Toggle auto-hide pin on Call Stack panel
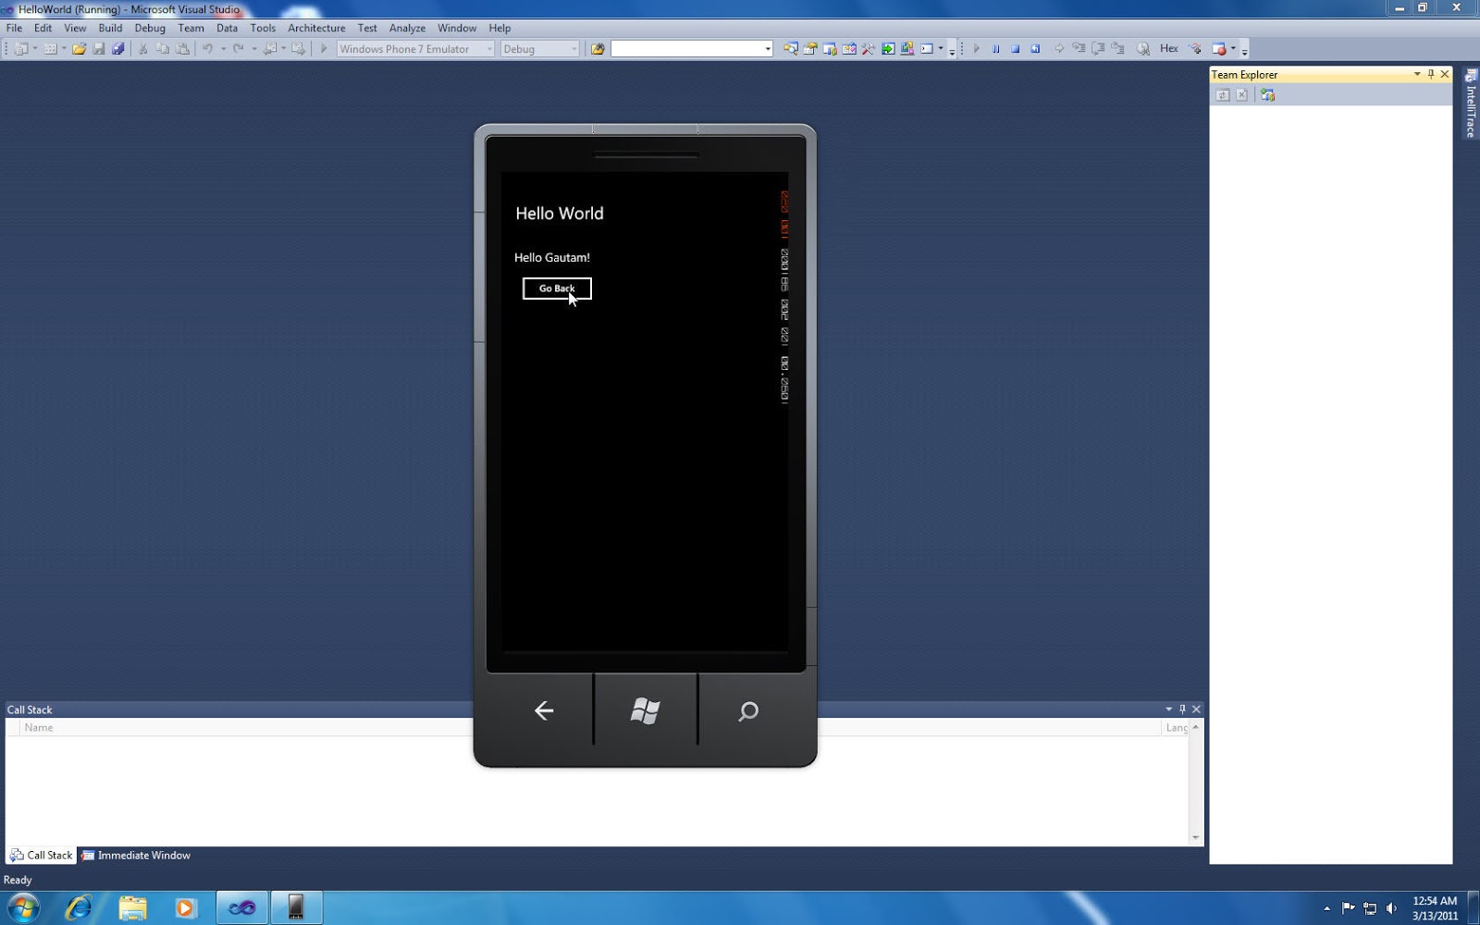 point(1182,709)
